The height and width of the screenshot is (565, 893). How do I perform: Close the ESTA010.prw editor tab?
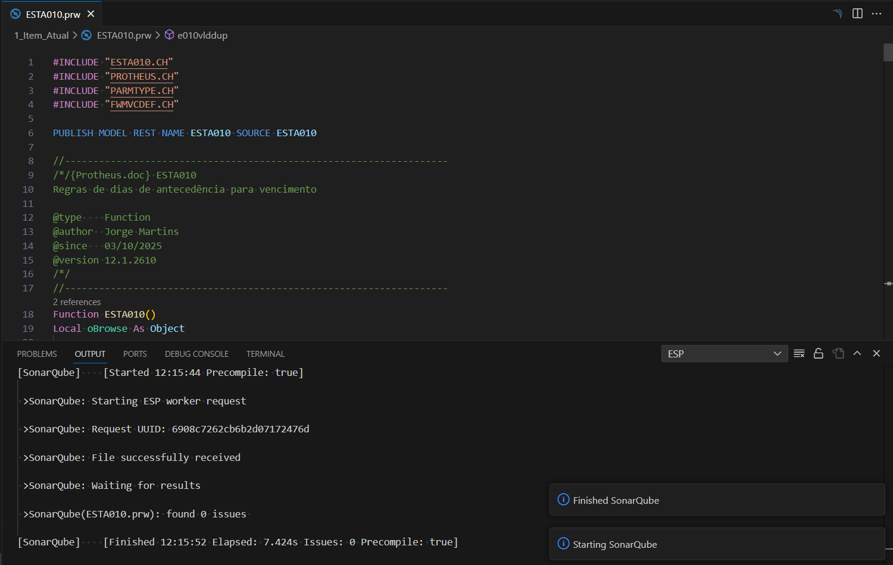click(x=91, y=14)
